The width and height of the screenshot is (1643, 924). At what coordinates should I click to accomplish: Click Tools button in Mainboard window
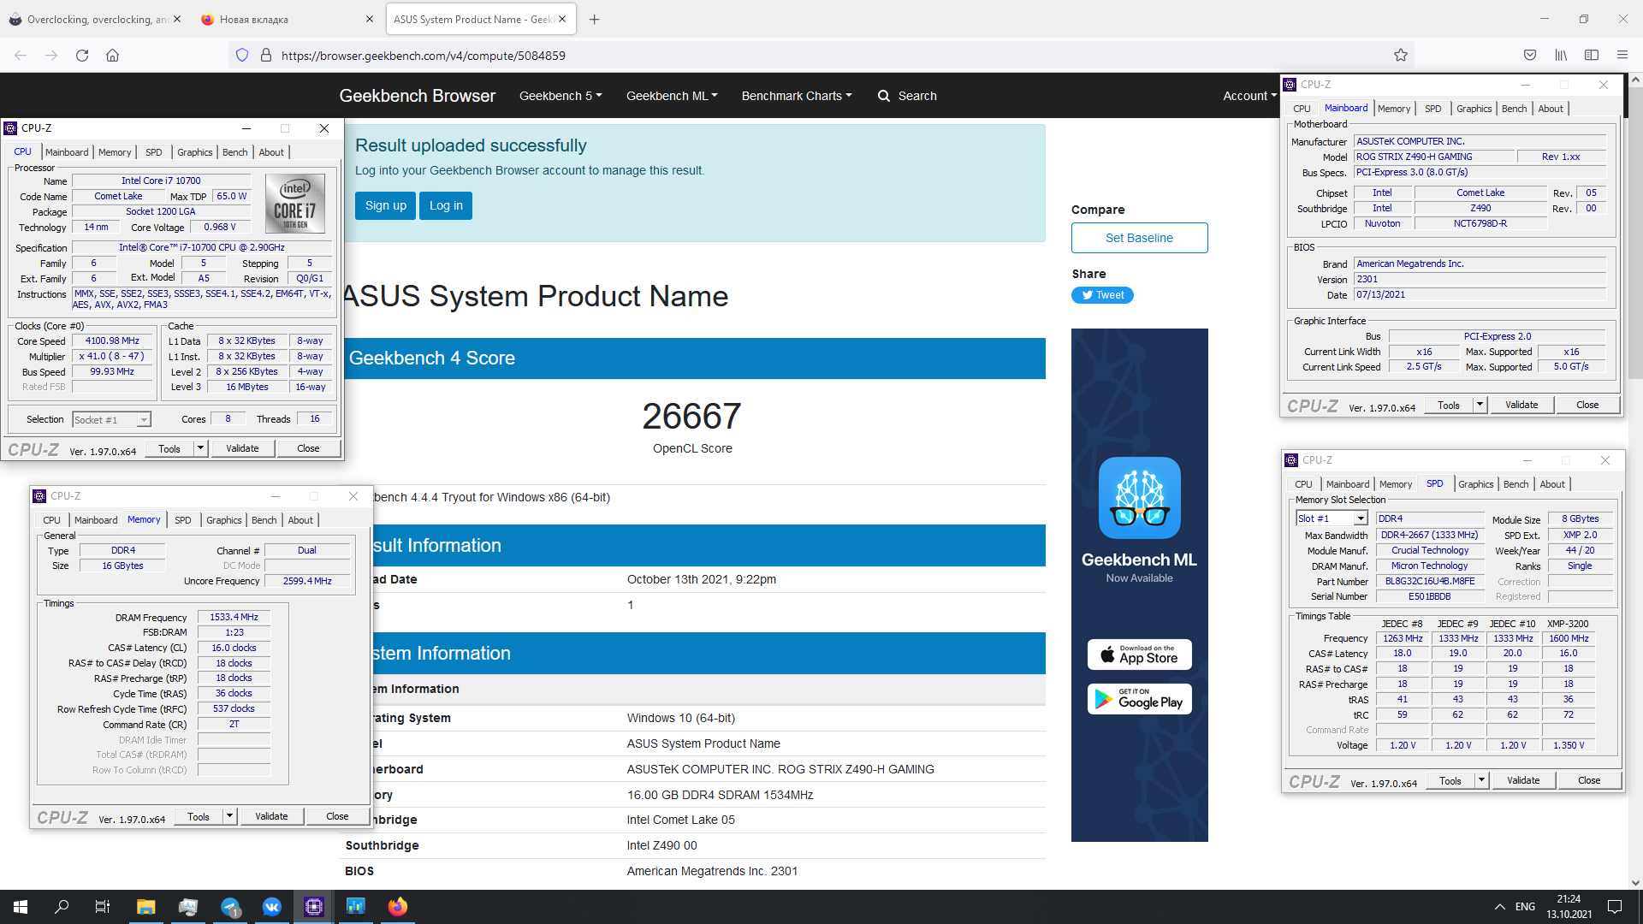[x=1449, y=405]
